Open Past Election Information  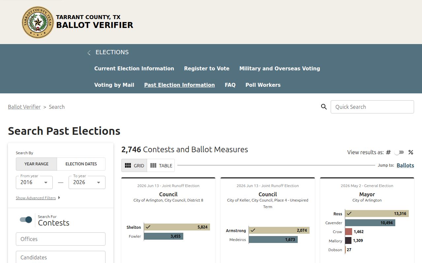coord(179,85)
